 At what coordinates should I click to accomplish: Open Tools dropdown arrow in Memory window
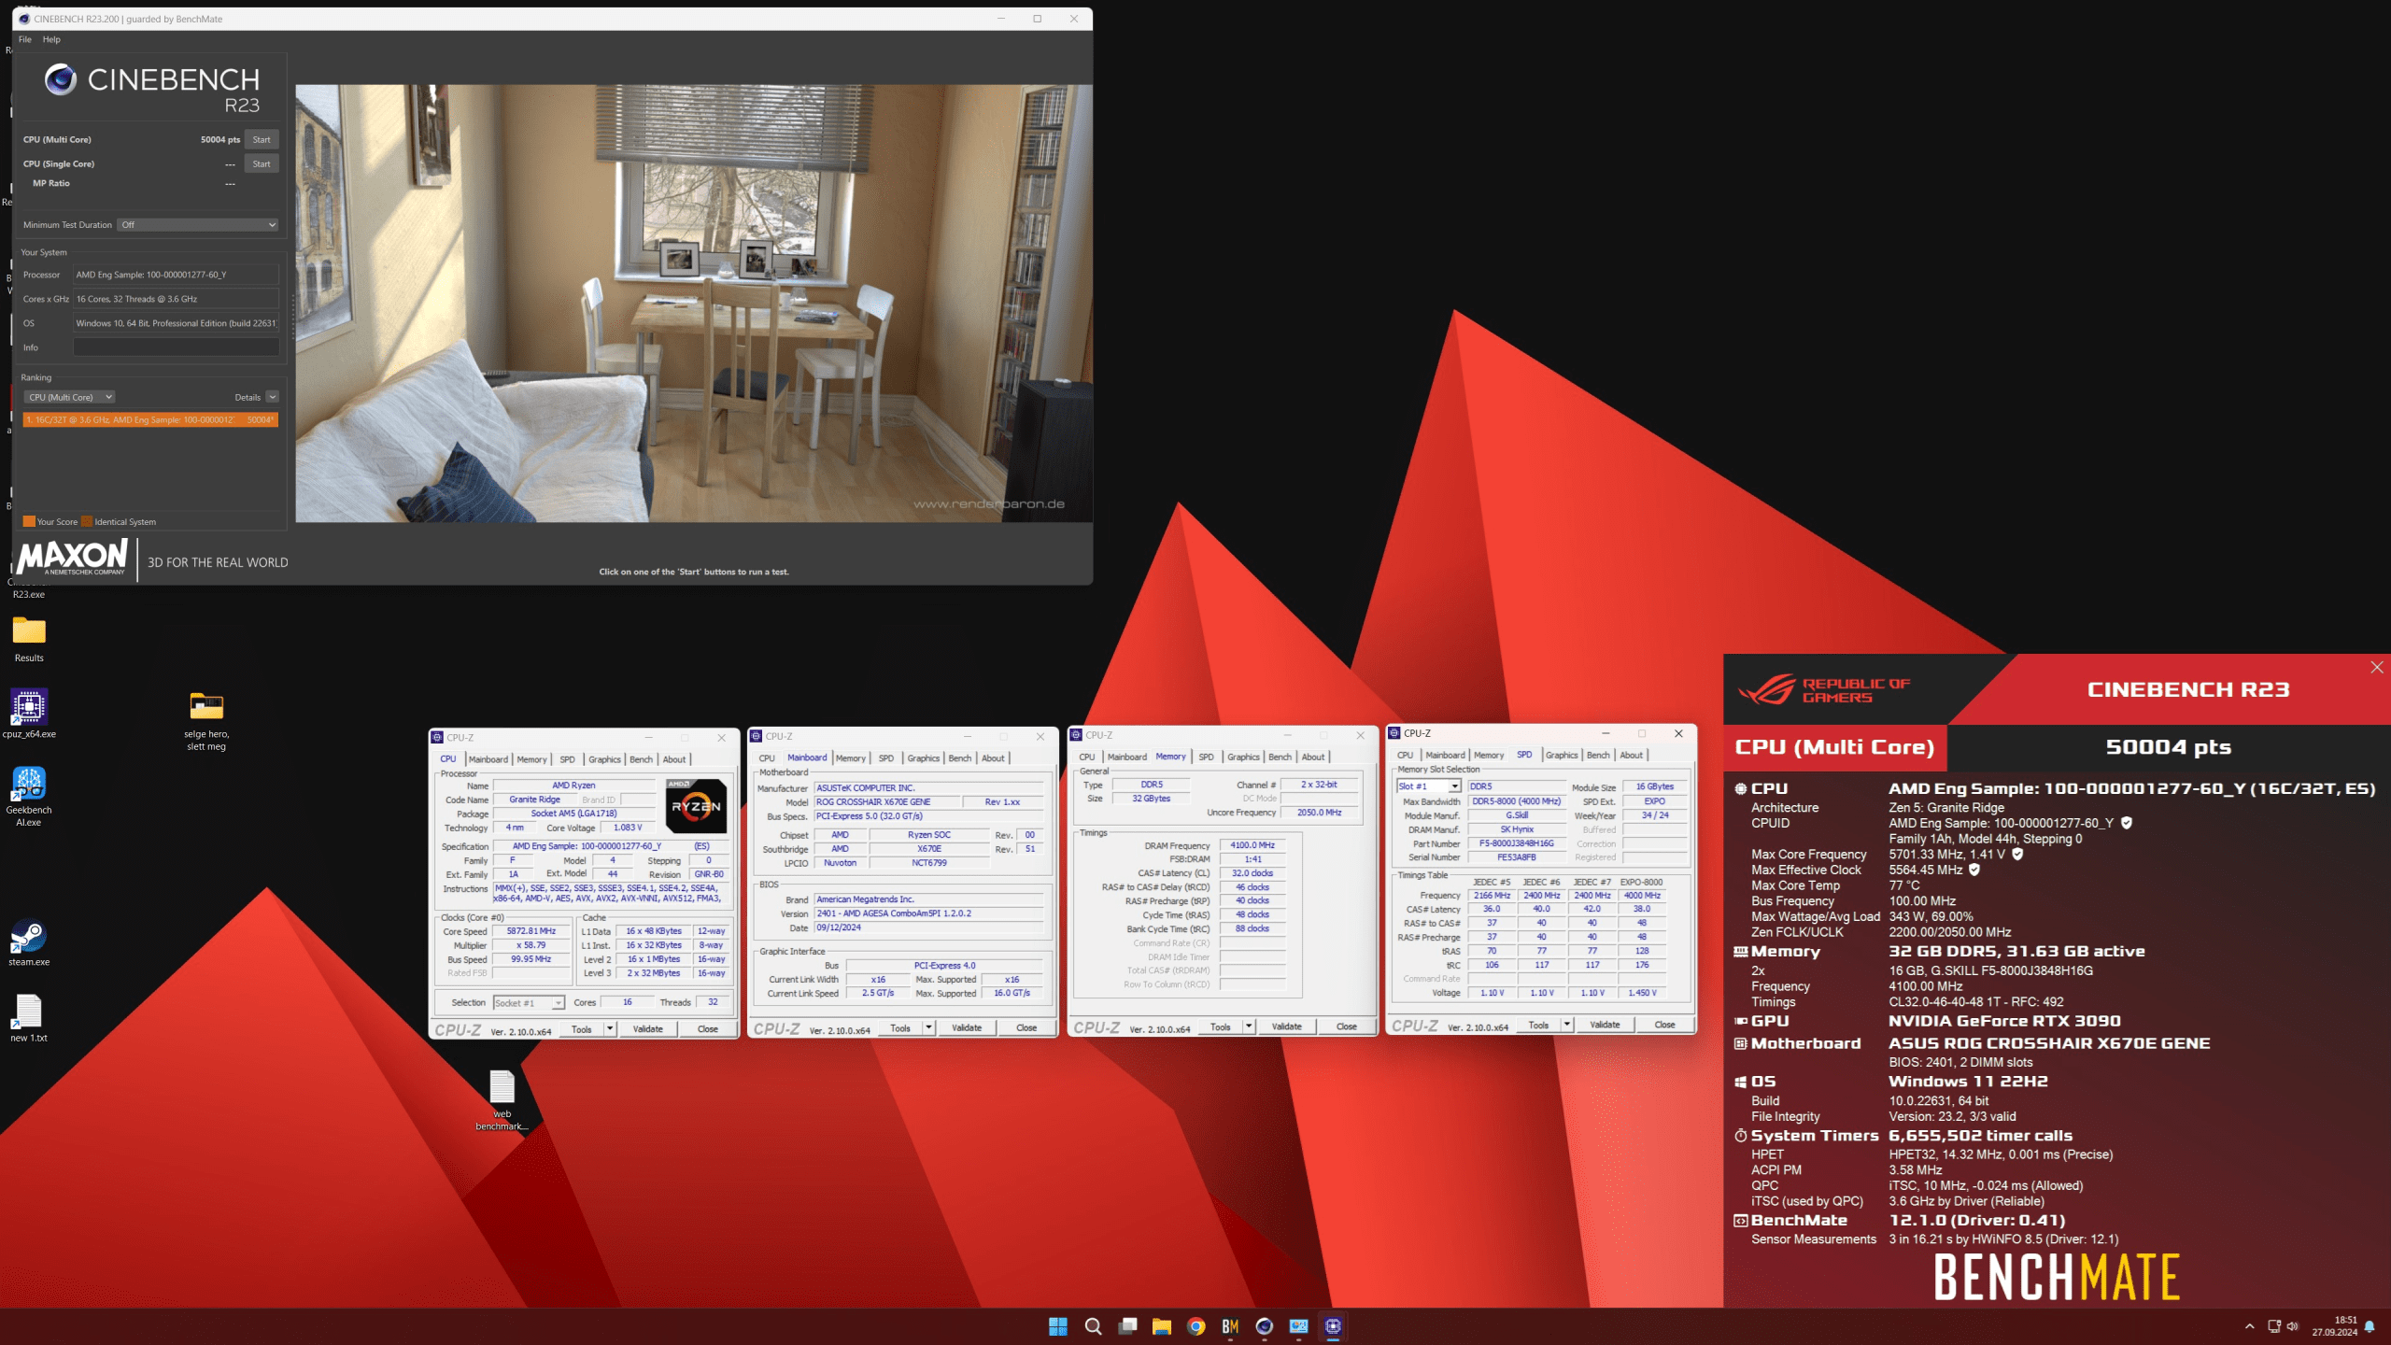(1249, 1026)
